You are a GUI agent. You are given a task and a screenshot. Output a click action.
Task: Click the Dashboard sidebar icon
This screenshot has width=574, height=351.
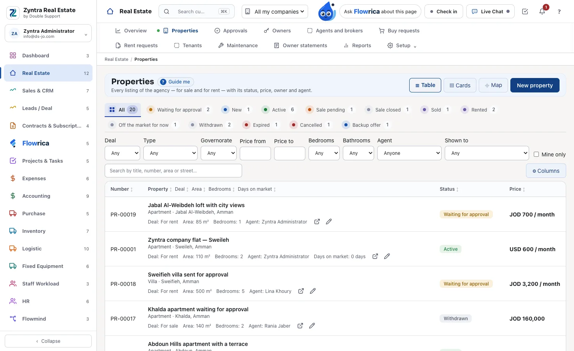pyautogui.click(x=13, y=55)
